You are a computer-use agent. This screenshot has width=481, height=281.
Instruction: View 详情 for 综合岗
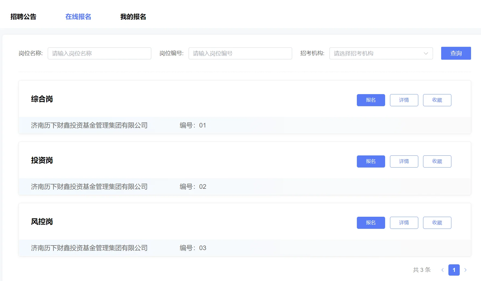click(x=404, y=100)
